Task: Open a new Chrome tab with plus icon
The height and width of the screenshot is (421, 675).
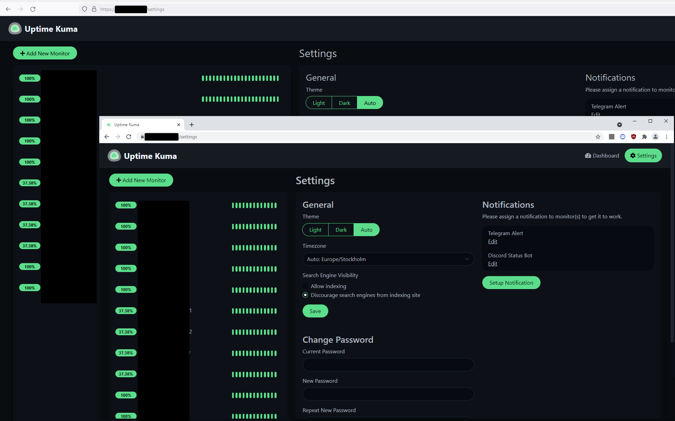Action: coord(192,125)
